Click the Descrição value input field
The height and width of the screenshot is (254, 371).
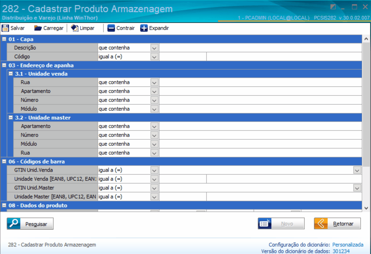click(260, 48)
